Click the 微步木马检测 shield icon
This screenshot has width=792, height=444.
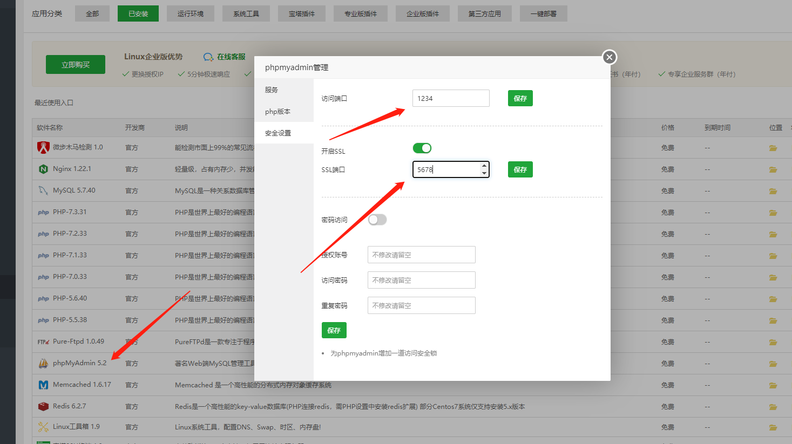click(43, 147)
